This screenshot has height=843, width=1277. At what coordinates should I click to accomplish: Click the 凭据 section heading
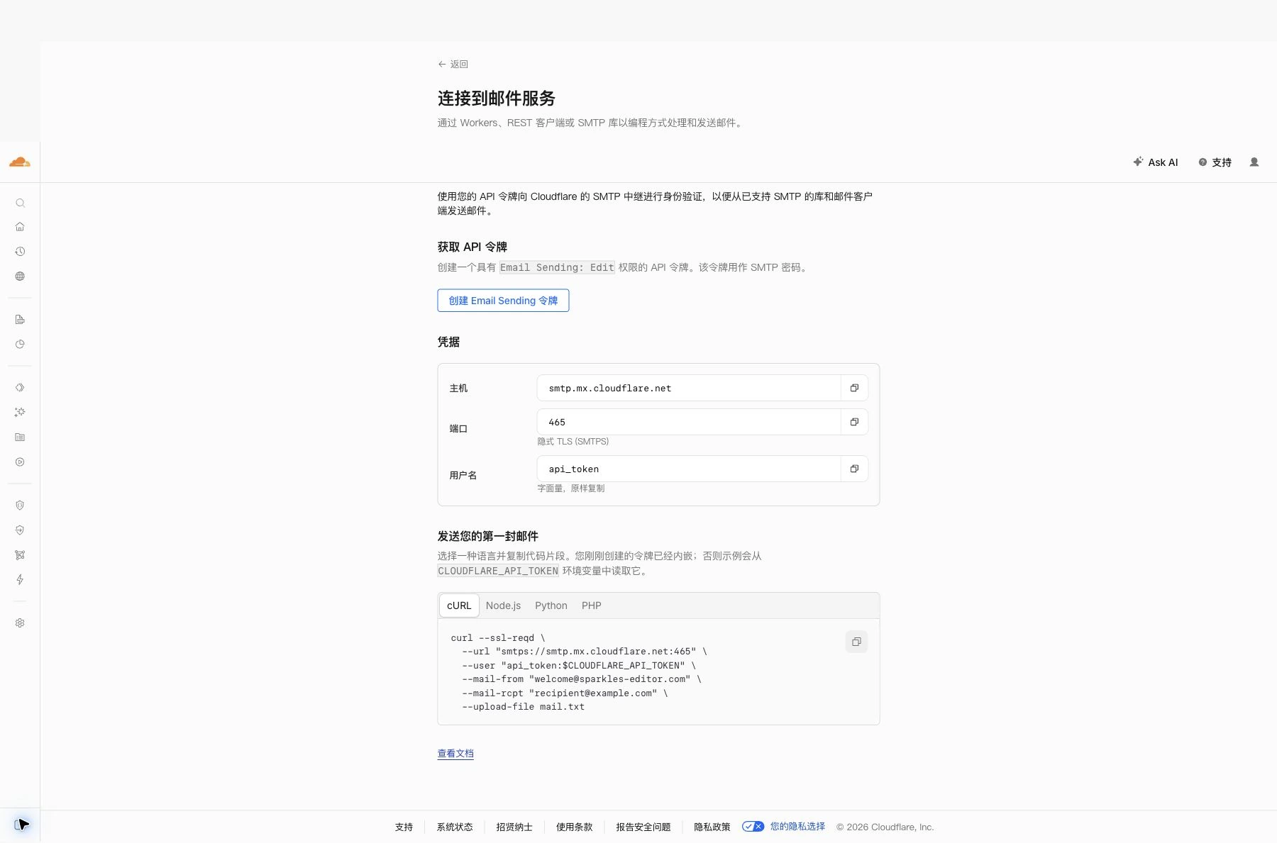(448, 342)
